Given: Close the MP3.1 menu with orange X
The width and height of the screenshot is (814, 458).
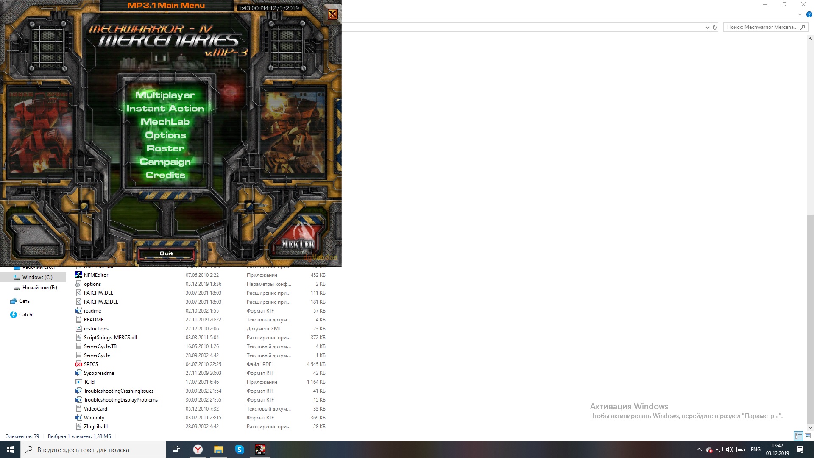Looking at the screenshot, I should [x=333, y=14].
